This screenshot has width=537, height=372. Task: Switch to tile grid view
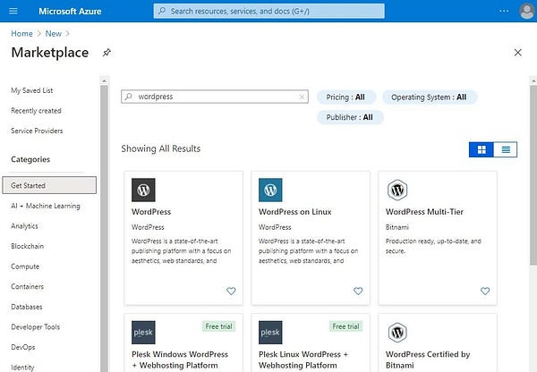point(482,149)
